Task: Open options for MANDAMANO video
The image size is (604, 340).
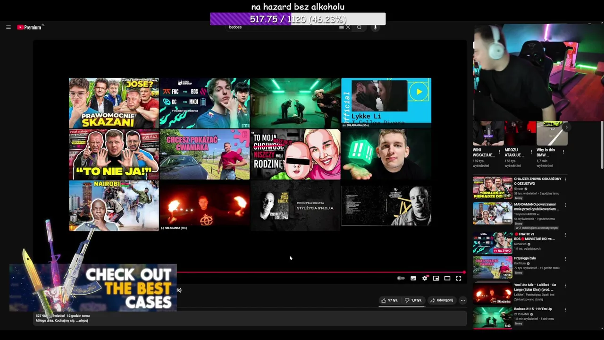Action: [x=565, y=205]
